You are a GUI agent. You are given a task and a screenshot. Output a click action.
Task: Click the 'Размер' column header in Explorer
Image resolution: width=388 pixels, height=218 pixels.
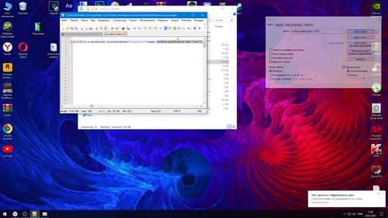tap(219, 26)
